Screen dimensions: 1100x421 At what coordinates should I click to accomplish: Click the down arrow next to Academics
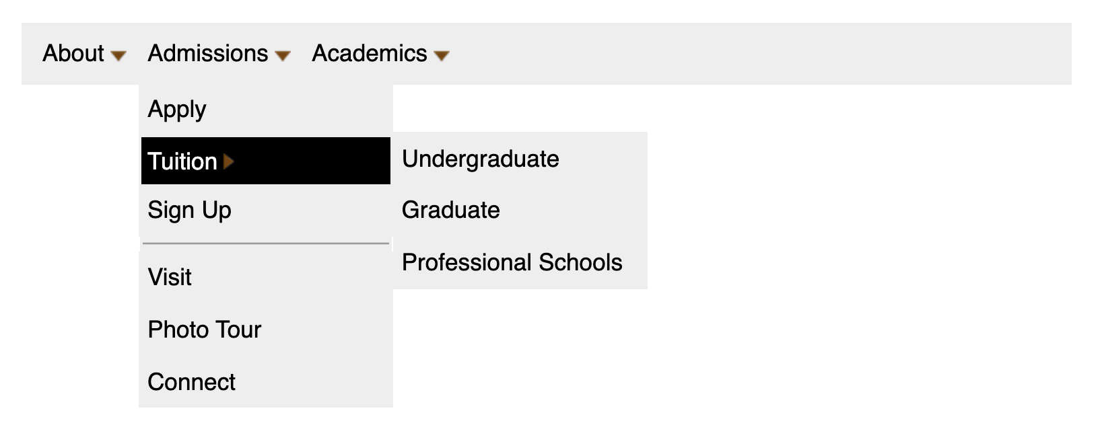click(x=442, y=56)
